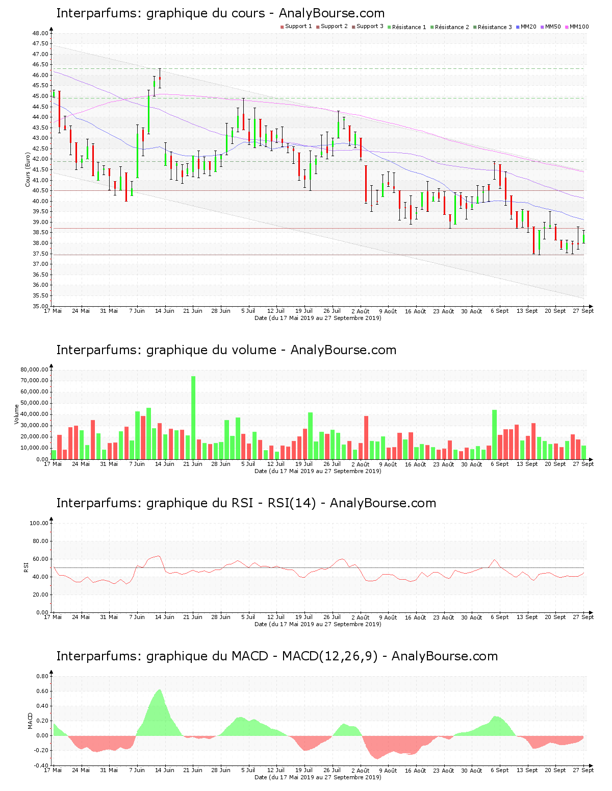Image resolution: width=612 pixels, height=791 pixels.
Task: Click the -0.40 value on the MACD axis
Action: [x=42, y=765]
